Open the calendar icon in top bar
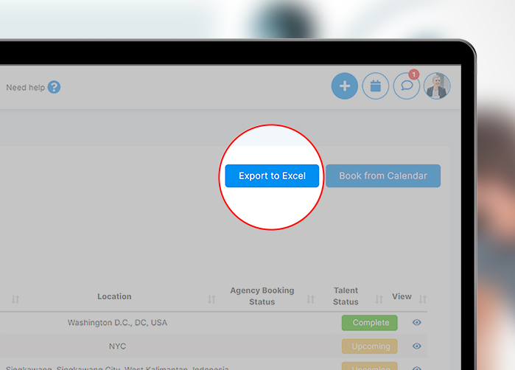The height and width of the screenshot is (370, 515). (x=375, y=86)
